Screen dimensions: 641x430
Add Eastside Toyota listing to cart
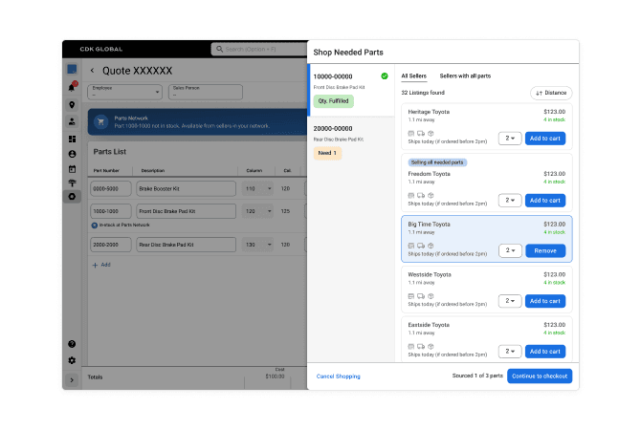(x=545, y=352)
